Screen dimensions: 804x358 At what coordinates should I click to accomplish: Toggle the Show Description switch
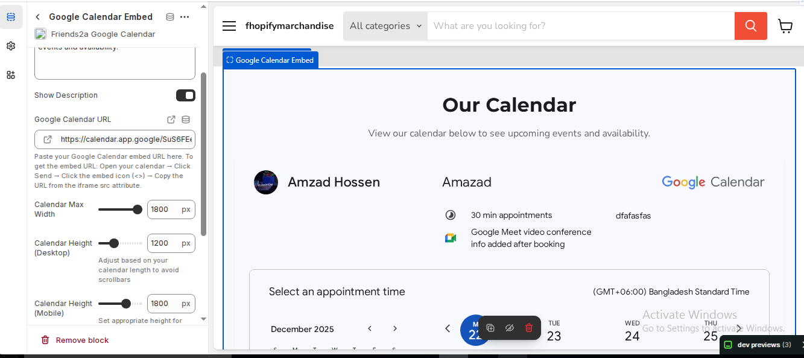(185, 95)
